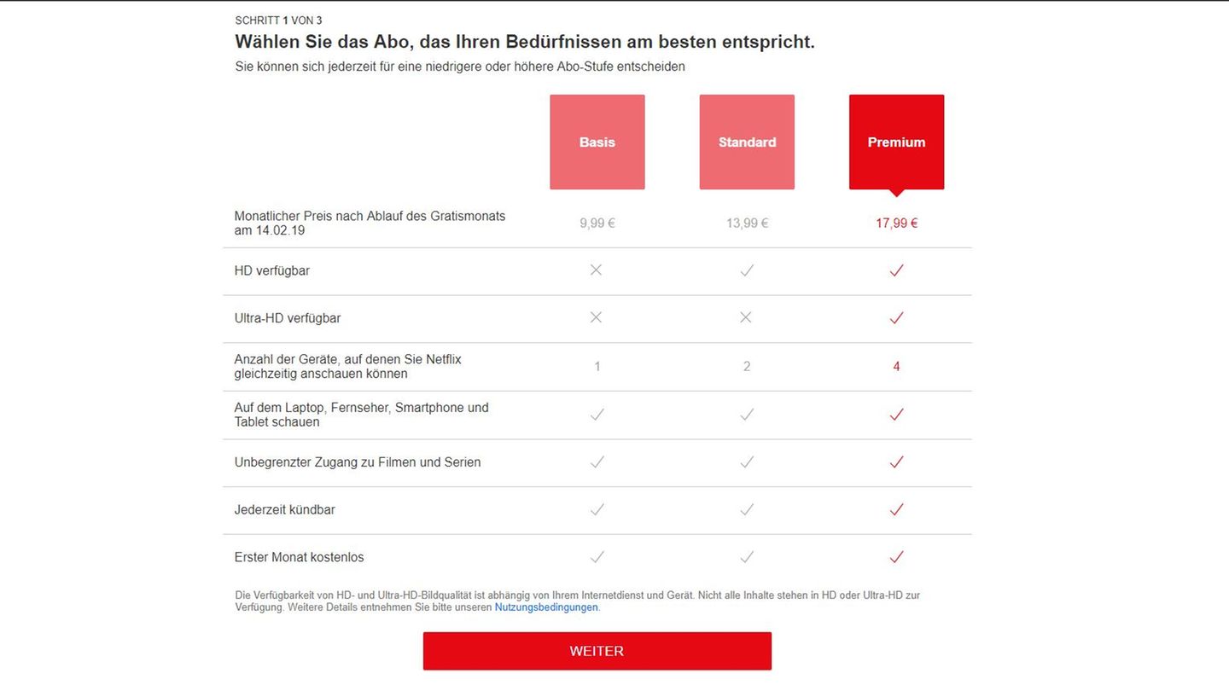The height and width of the screenshot is (691, 1229).
Task: Click the Standard HD checkmark icon
Action: pyautogui.click(x=747, y=270)
